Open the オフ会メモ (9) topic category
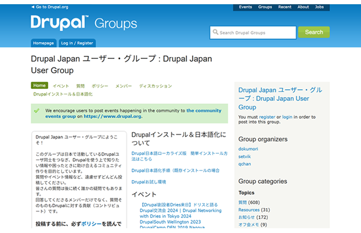Image resolution: width=361 pixels, height=233 pixels. point(248,225)
